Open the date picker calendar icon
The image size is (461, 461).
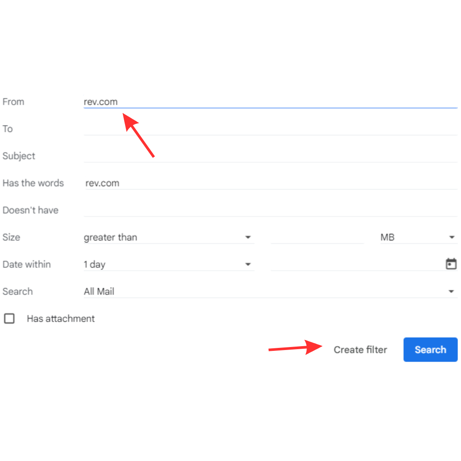point(451,264)
